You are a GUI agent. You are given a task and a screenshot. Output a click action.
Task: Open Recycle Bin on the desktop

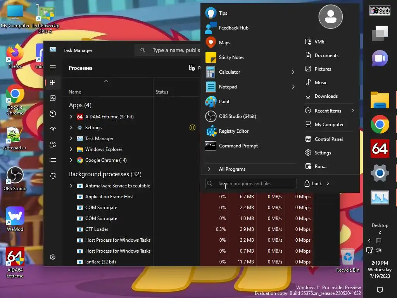[347, 260]
